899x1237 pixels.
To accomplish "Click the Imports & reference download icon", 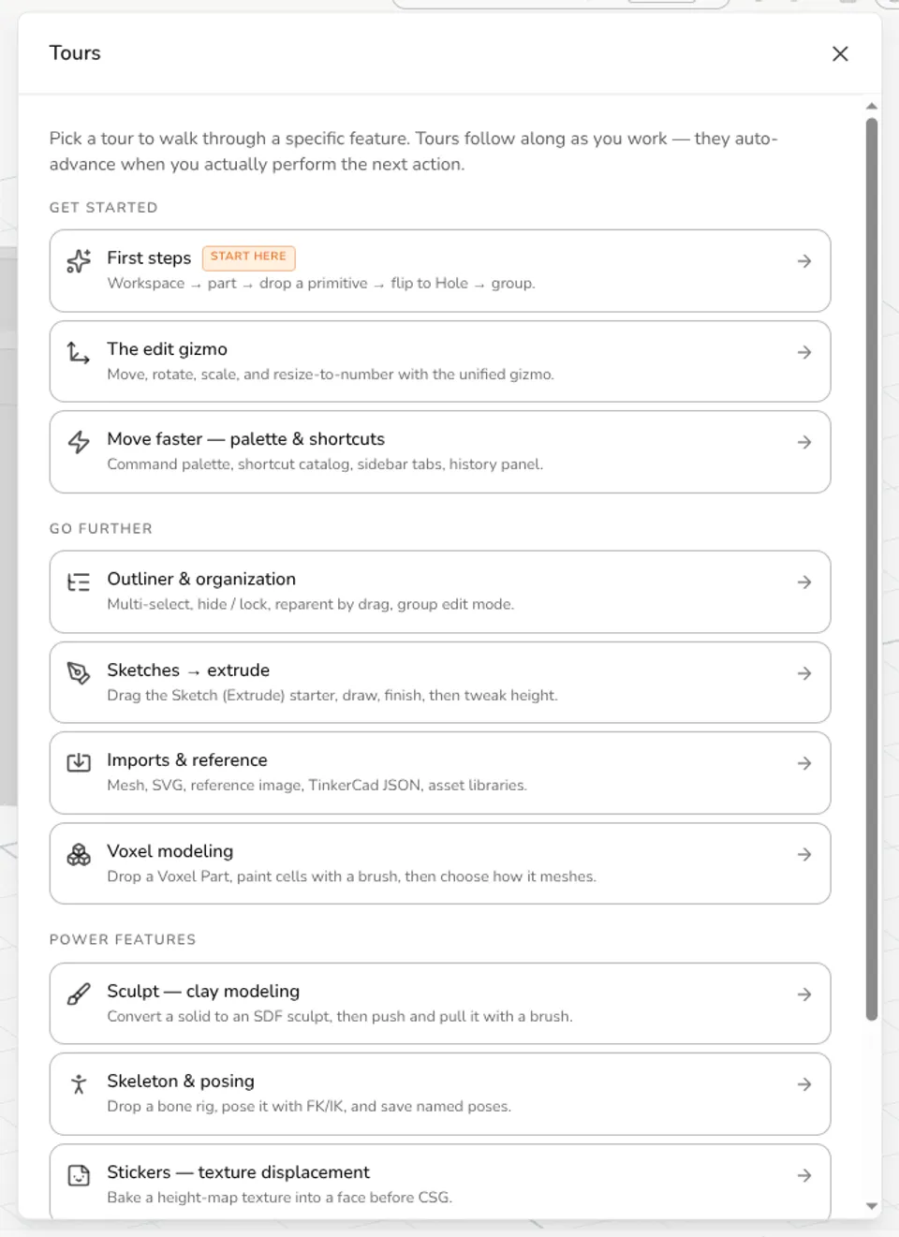I will click(x=79, y=763).
